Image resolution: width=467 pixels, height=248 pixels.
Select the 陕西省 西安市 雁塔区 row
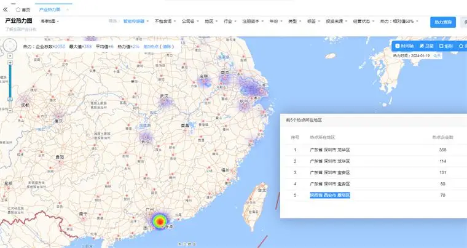(330, 195)
